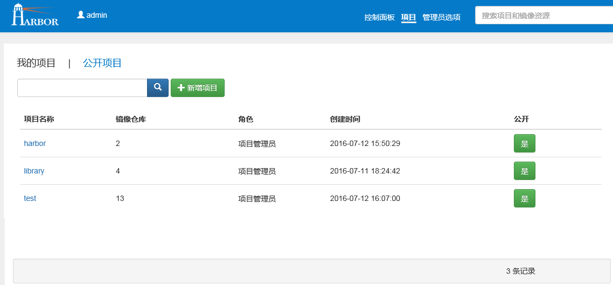Viewport: 613px width, 285px height.
Task: Click the admin user icon
Action: (x=81, y=15)
